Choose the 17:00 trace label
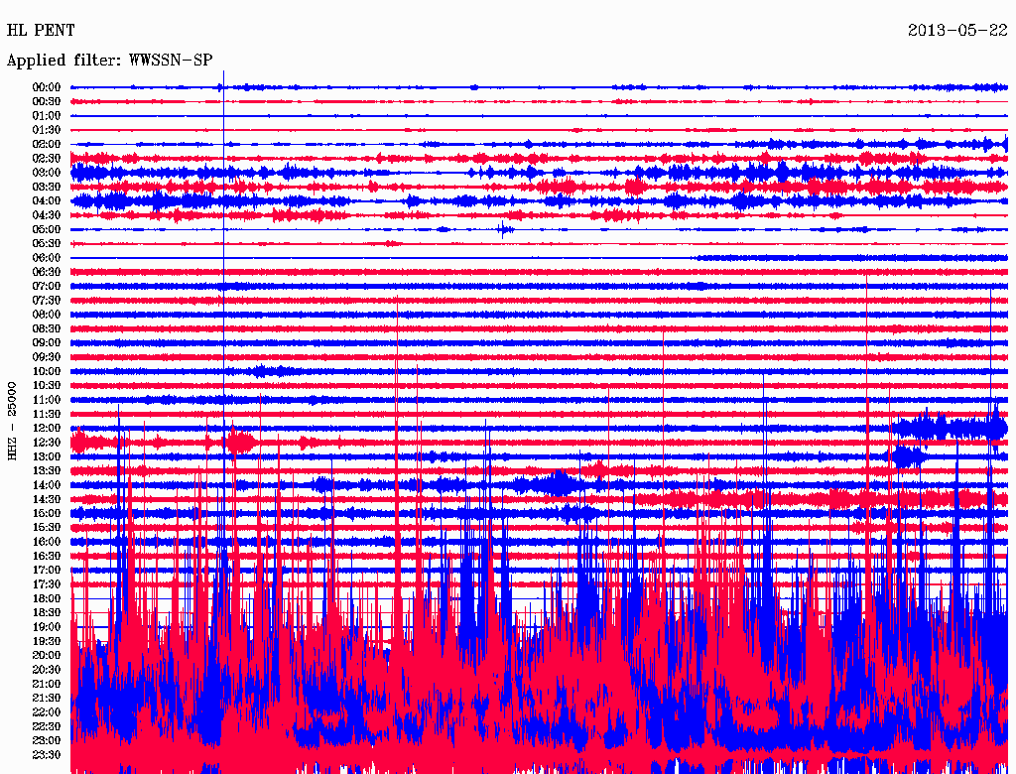The width and height of the screenshot is (1016, 774). (47, 570)
